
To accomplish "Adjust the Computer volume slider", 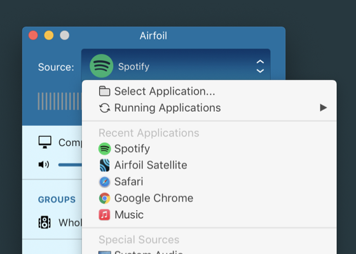I will (70, 164).
